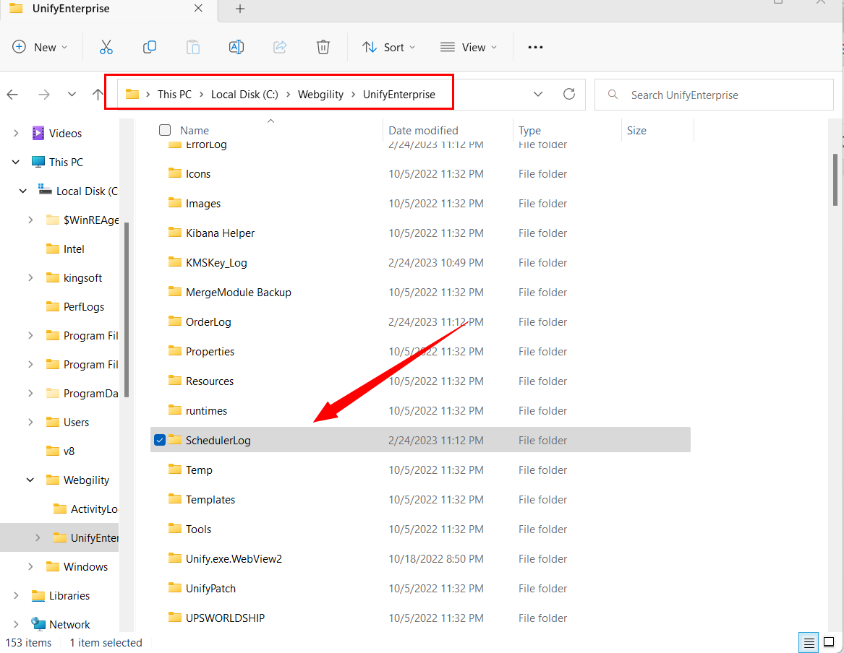Click the navigation pane scrollbar
Screen dimensions: 844x653
127,310
